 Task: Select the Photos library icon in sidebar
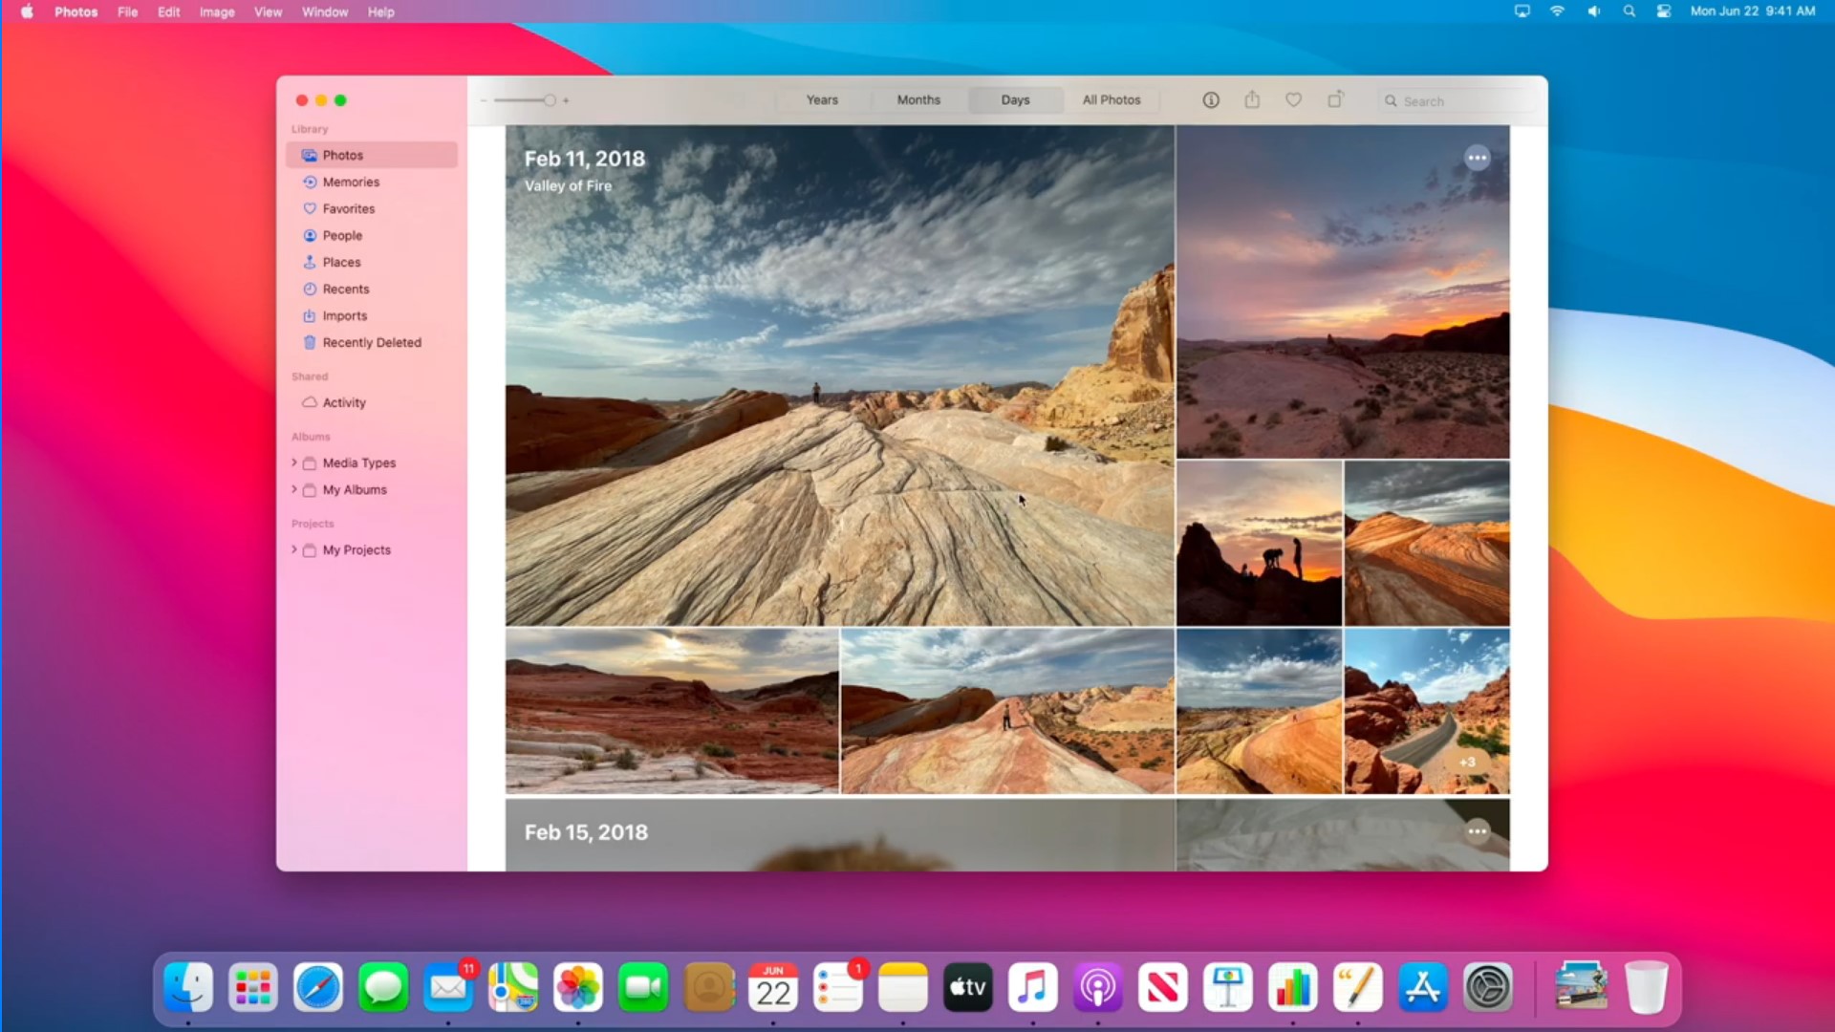[310, 154]
